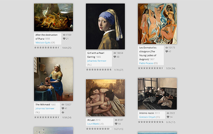Image resolution: width=213 pixels, height=134 pixels.
Task: Open artist link Pablo Picasso
Action: tap(146, 63)
